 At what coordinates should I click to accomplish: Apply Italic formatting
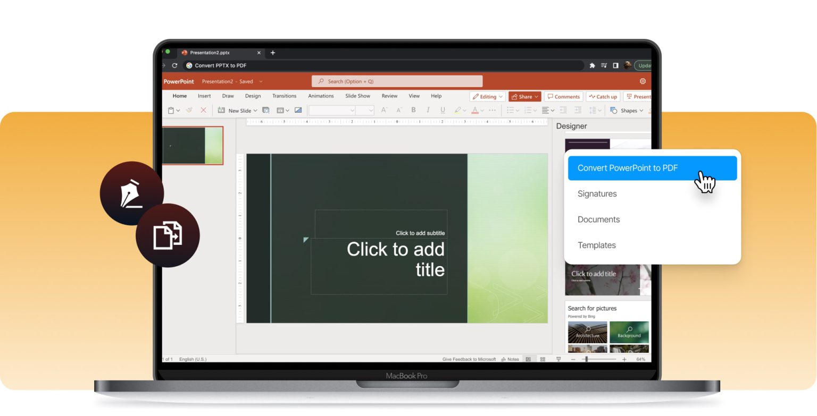tap(428, 110)
